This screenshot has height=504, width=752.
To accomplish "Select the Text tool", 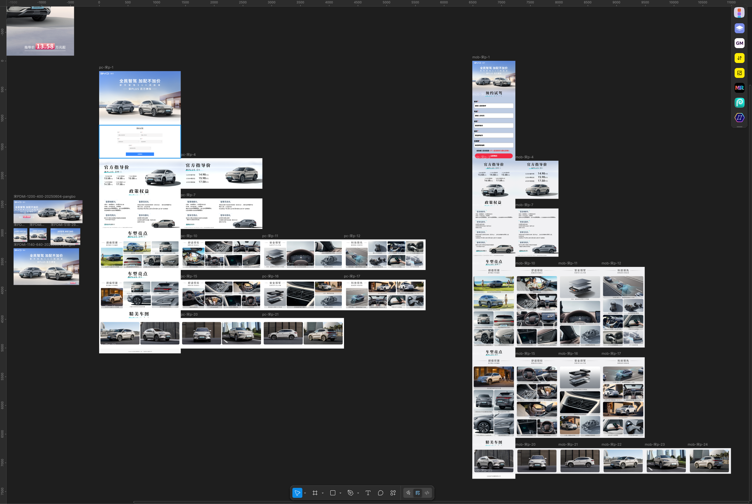I will [368, 493].
